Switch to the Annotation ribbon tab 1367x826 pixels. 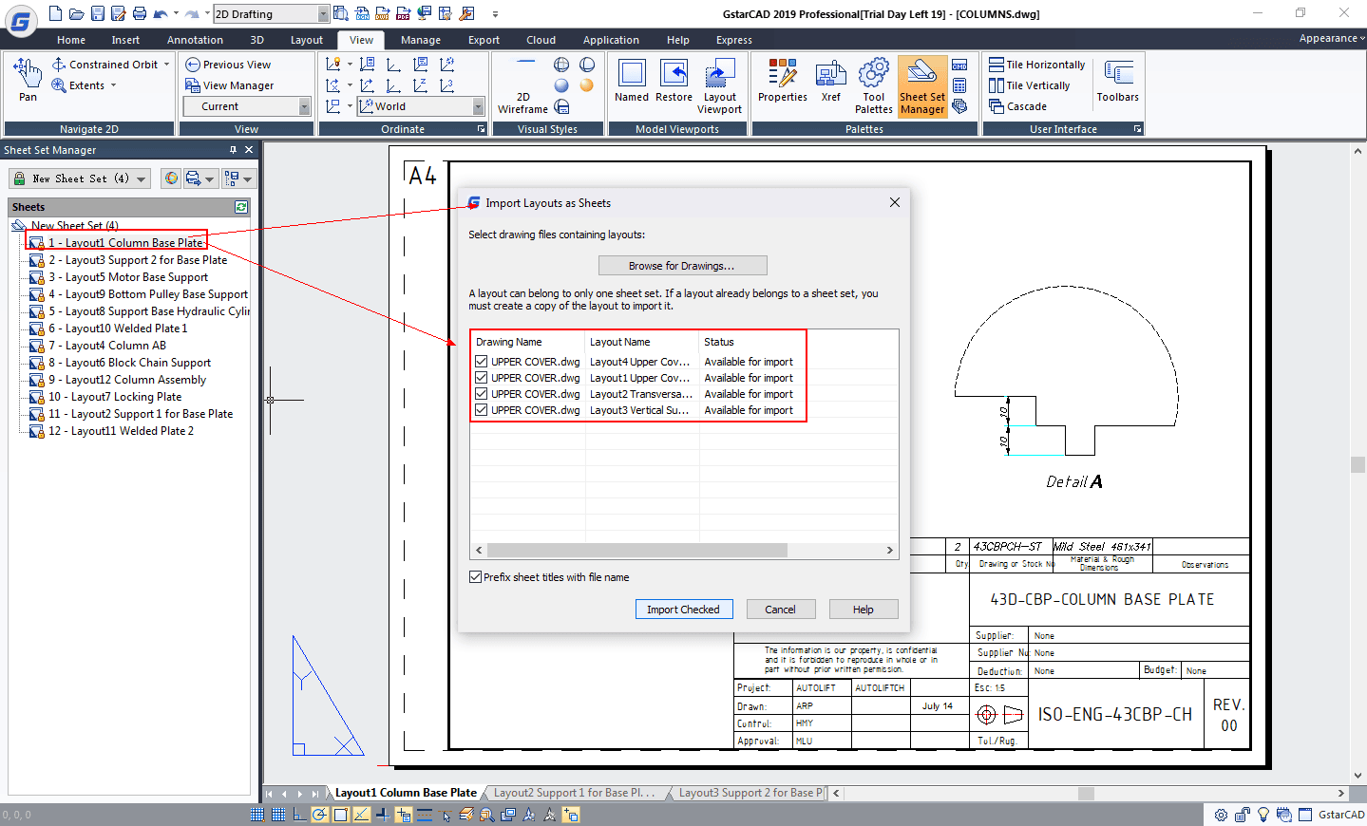click(195, 40)
